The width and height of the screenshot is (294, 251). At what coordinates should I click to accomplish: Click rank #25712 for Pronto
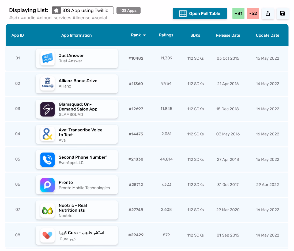[136, 185]
